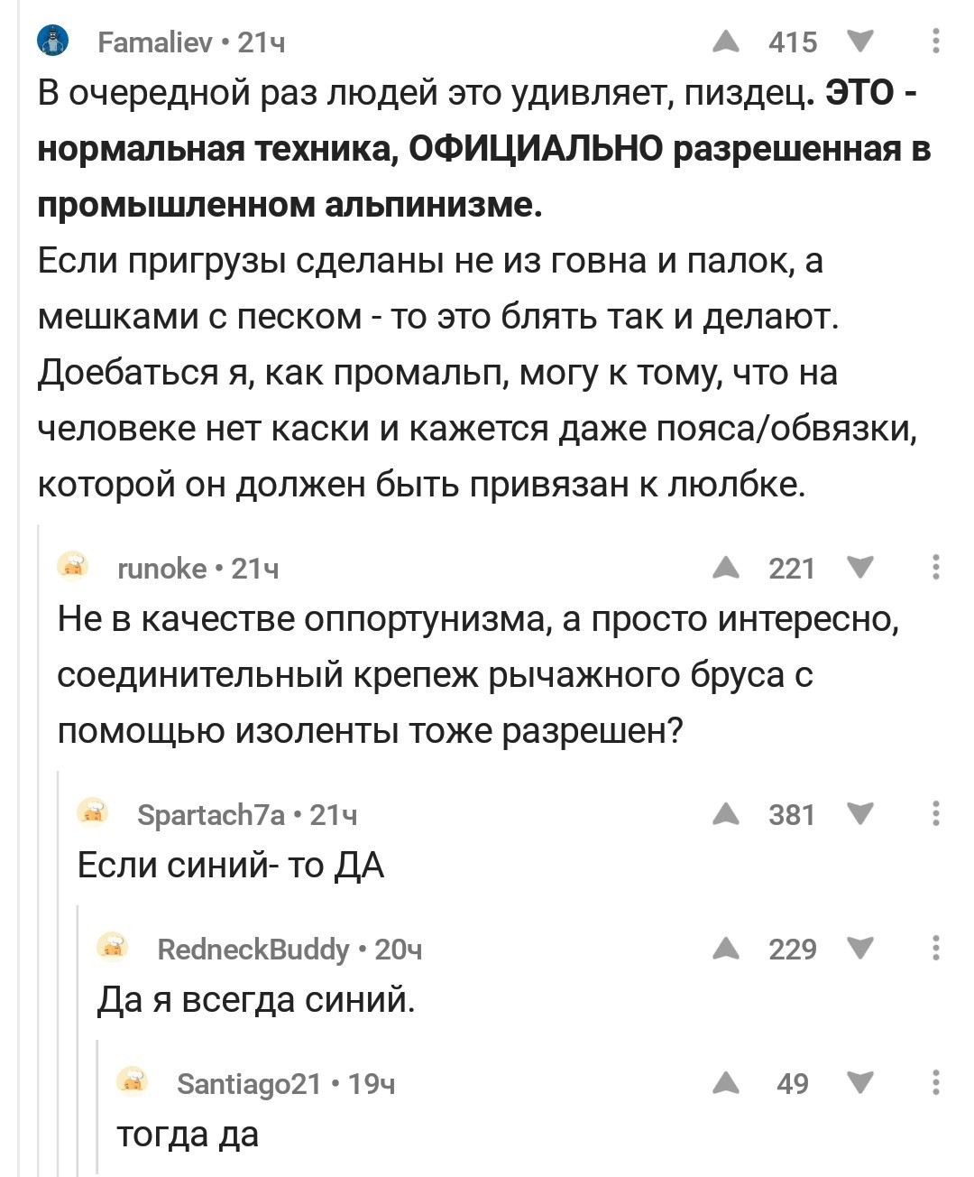This screenshot has height=1177, width=974.
Task: Click RedneckBuddy's avatar image
Action: (x=112, y=948)
